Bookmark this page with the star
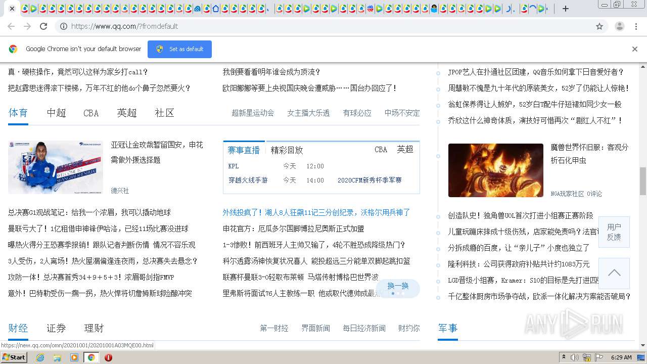The height and width of the screenshot is (364, 647). pyautogui.click(x=599, y=26)
